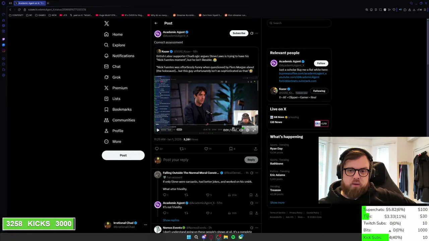Open Premium in the sidebar
The image size is (429, 241).
tap(116, 88)
